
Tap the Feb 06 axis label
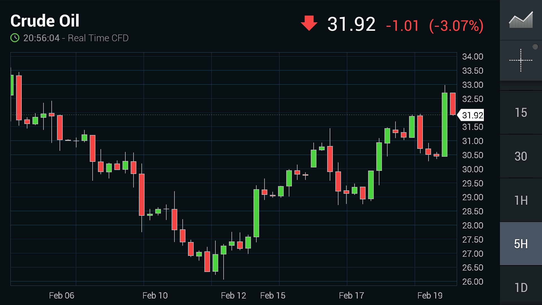(62, 295)
